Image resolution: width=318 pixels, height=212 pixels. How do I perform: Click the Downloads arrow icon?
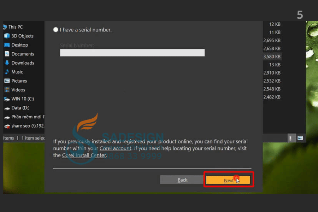point(7,63)
